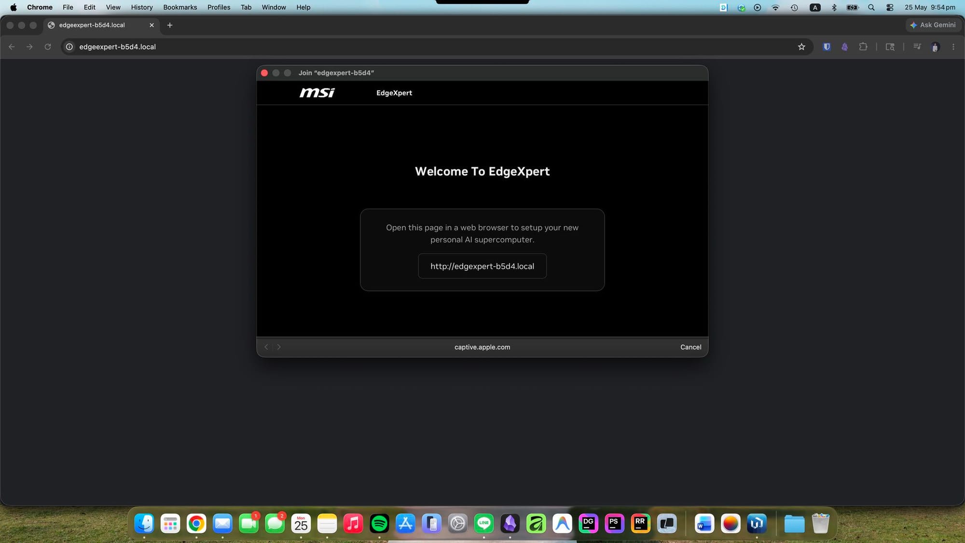Open the History menu
Image resolution: width=965 pixels, height=543 pixels.
tap(141, 7)
